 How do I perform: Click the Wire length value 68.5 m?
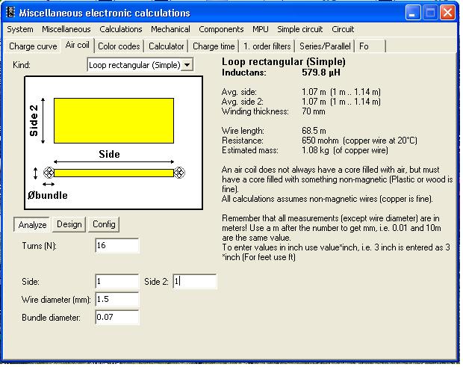314,131
